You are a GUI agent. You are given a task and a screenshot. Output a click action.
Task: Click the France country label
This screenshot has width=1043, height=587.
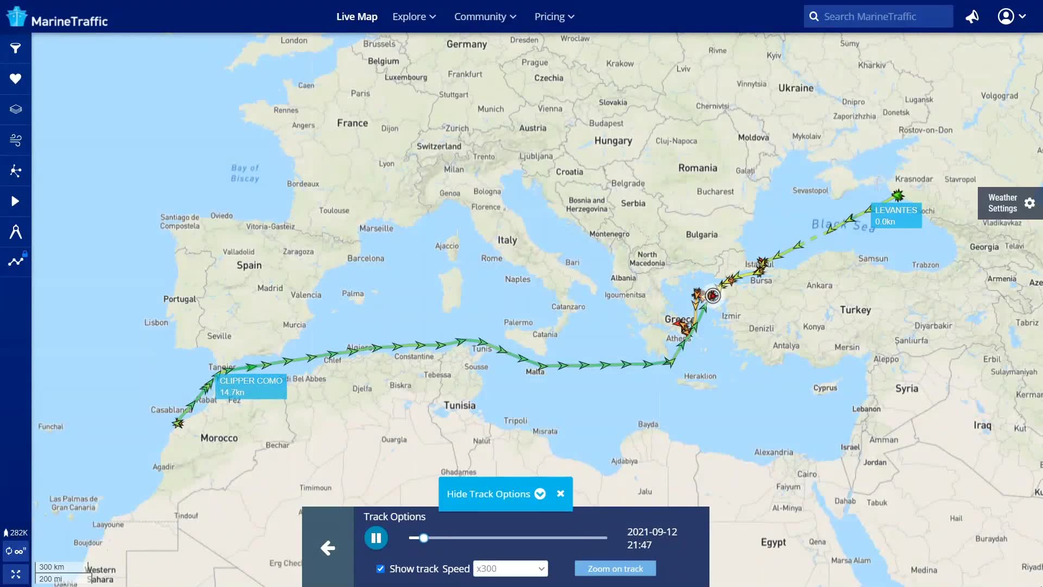pos(352,123)
